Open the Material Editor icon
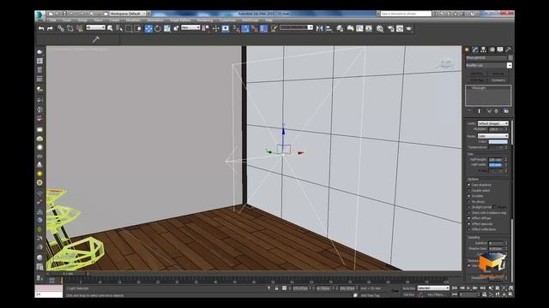The height and width of the screenshot is (308, 549). click(380, 28)
